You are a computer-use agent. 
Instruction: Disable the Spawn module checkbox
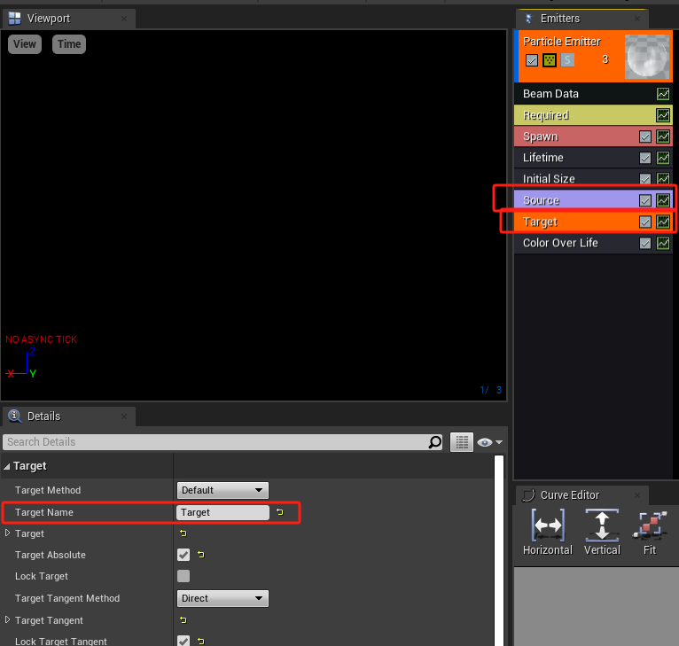[x=644, y=136]
